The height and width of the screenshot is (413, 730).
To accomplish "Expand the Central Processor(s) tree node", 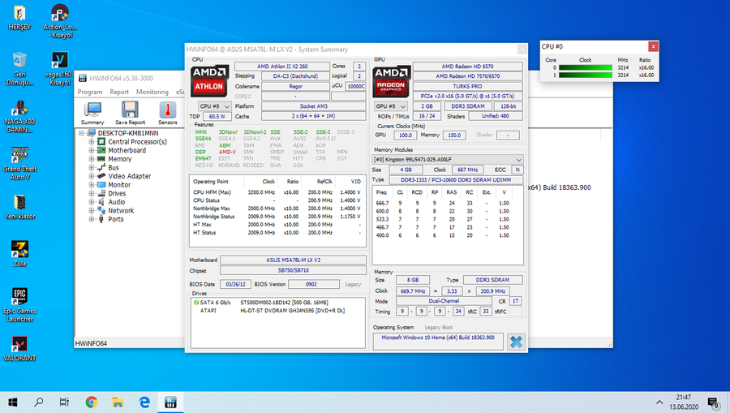I will [x=92, y=141].
